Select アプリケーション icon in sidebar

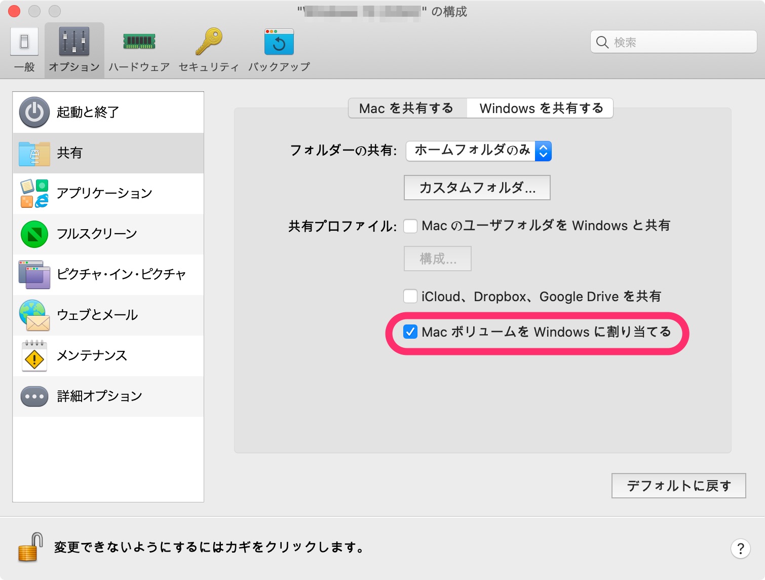[34, 193]
